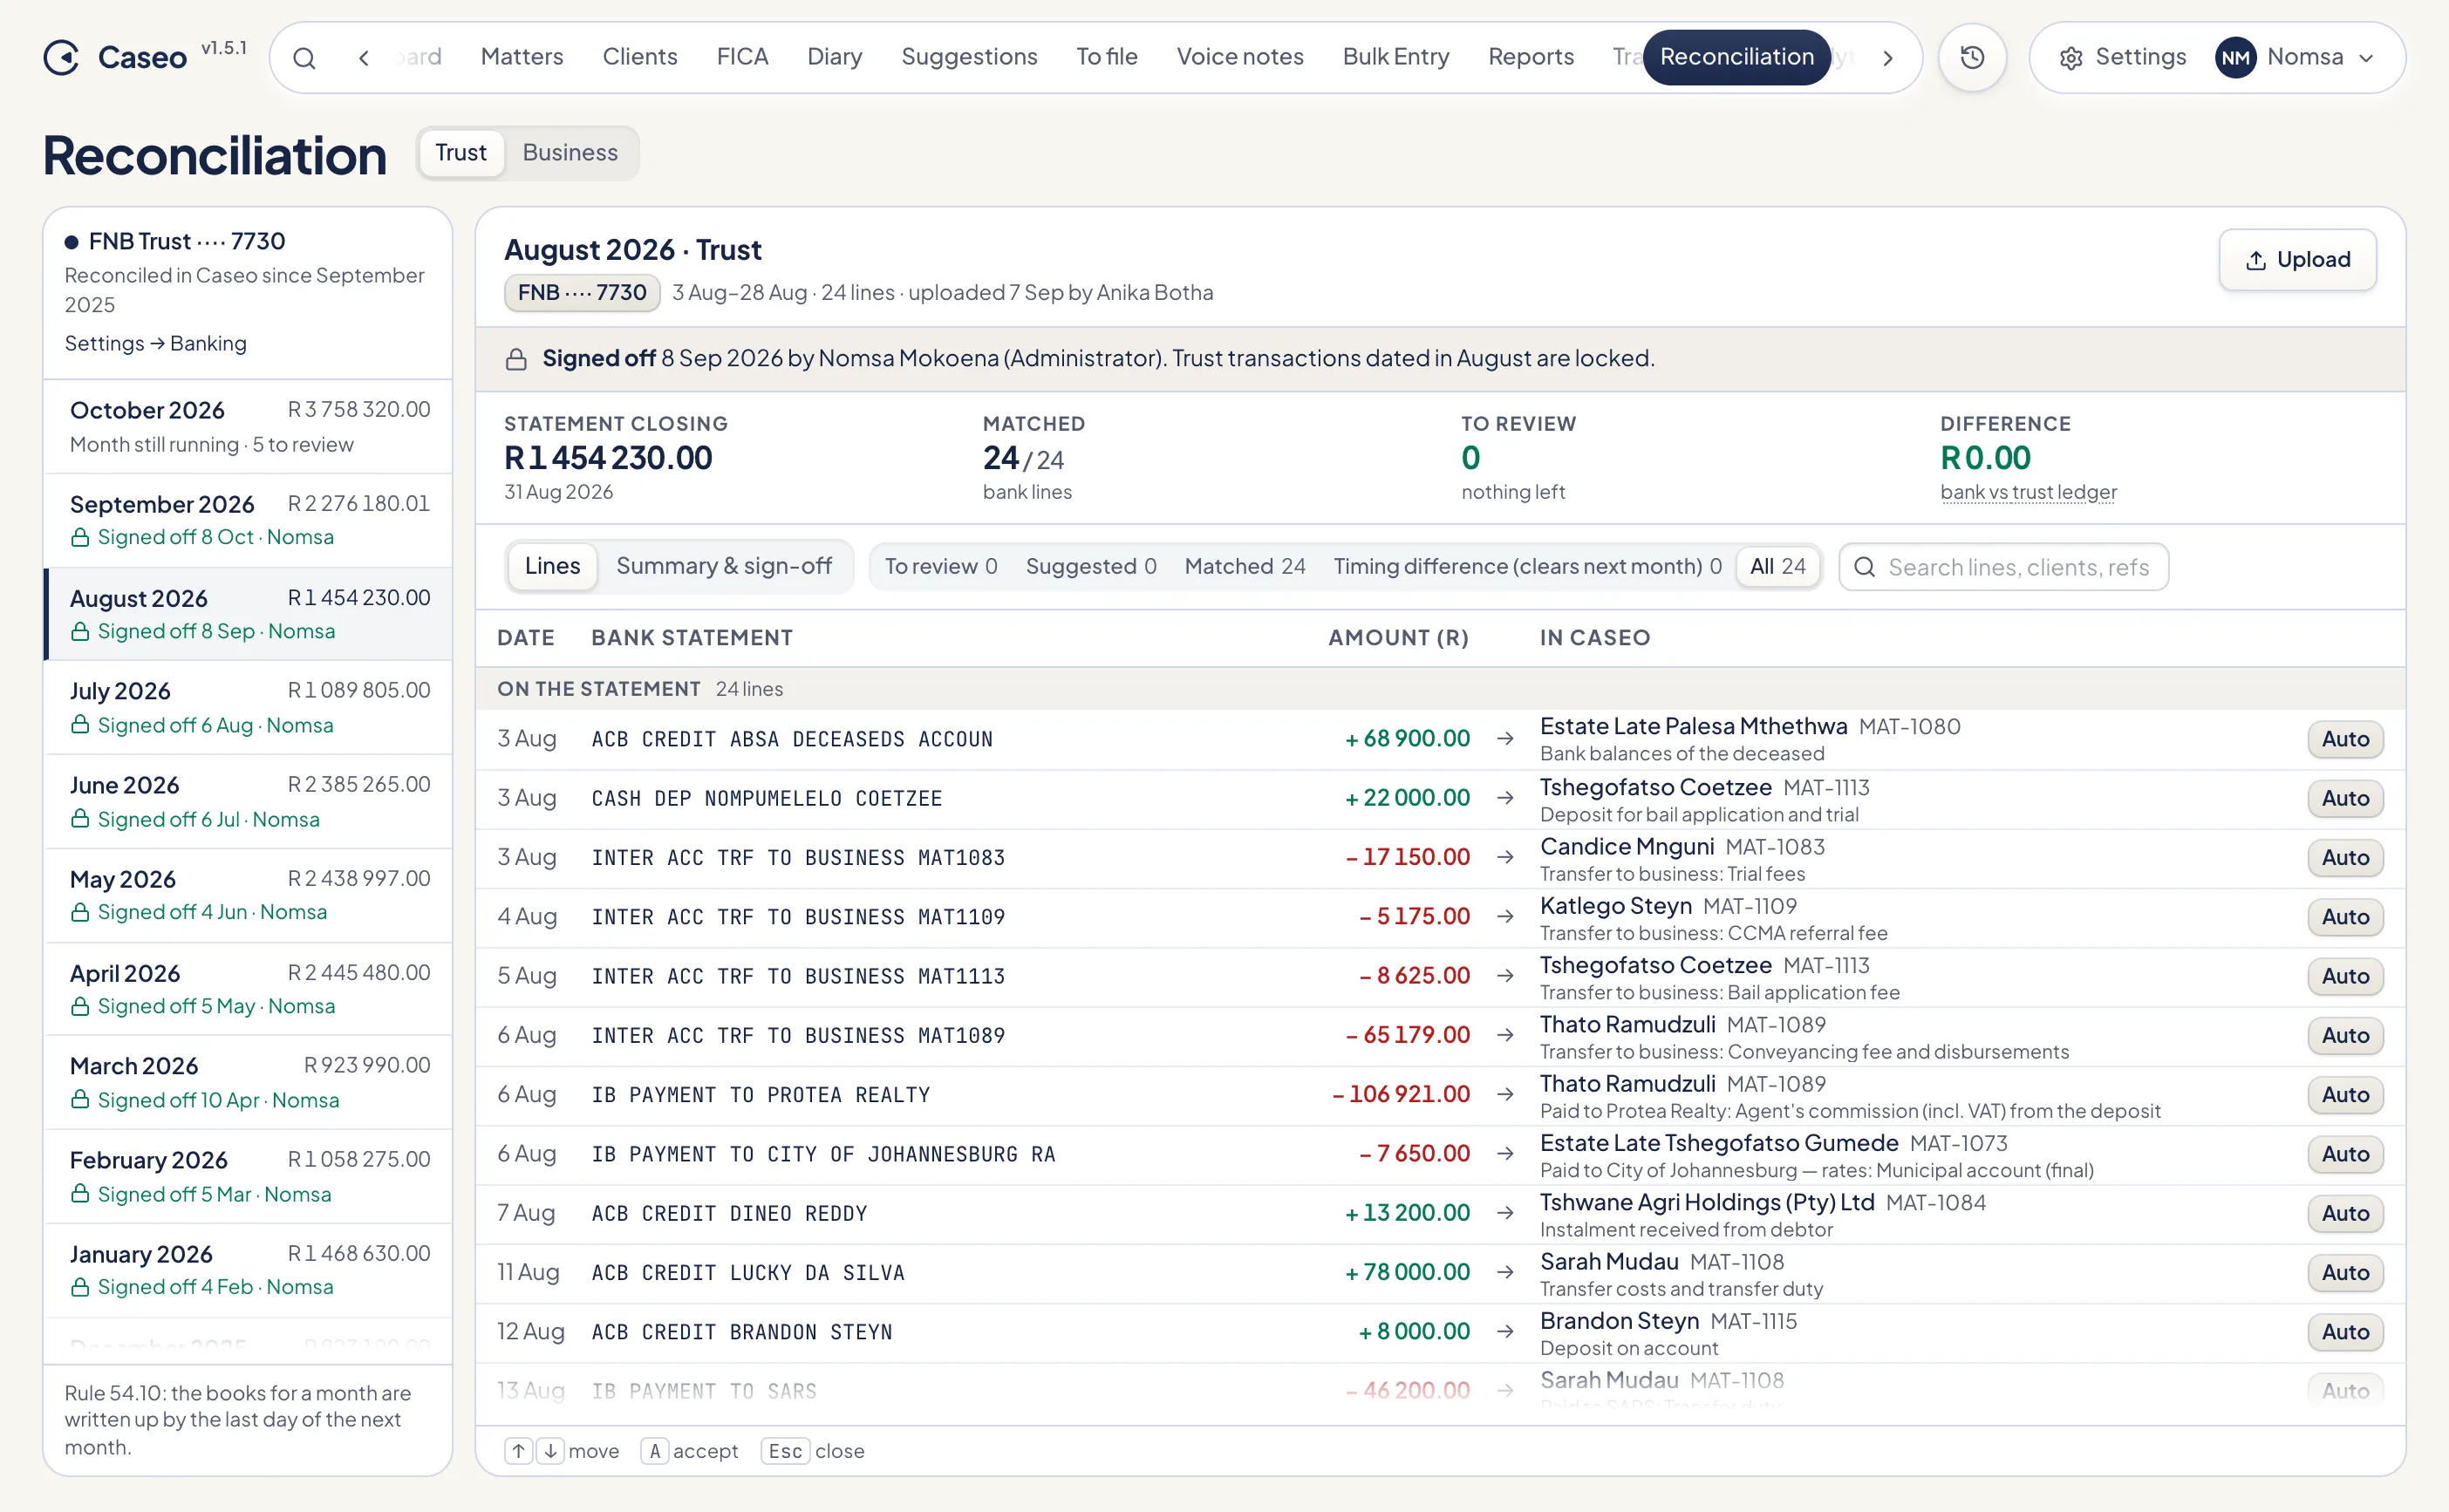
Task: Select the Lines view toggle
Action: 552,566
